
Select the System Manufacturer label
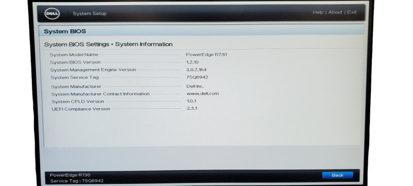(x=76, y=87)
